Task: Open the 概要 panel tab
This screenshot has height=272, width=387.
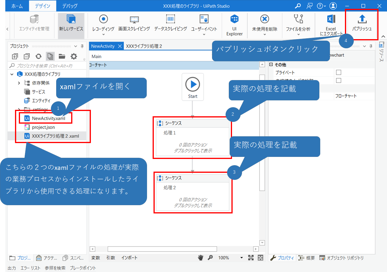Action: tap(307, 258)
